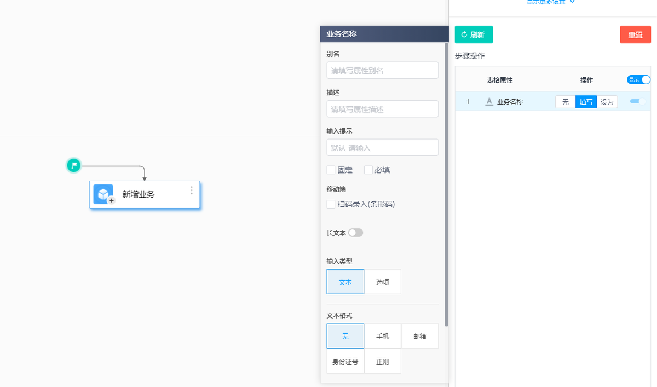Click the 别名 input field
This screenshot has width=657, height=387.
tap(382, 70)
